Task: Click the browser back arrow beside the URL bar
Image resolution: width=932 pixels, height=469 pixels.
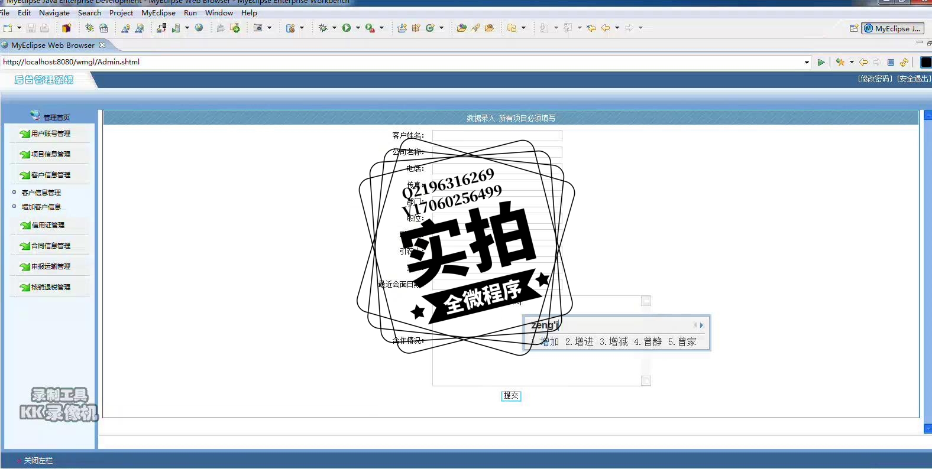Action: click(863, 62)
